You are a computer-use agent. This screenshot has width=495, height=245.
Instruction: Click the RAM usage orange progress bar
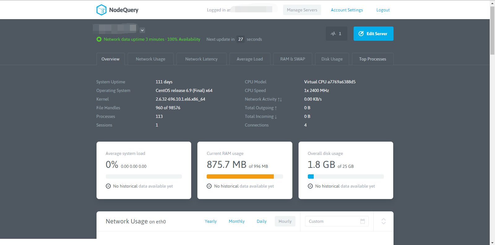pyautogui.click(x=240, y=176)
